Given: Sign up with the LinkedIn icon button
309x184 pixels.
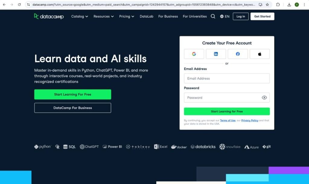Looking at the screenshot, I should [216, 54].
